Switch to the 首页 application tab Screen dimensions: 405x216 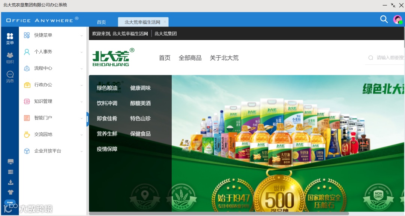pos(101,22)
